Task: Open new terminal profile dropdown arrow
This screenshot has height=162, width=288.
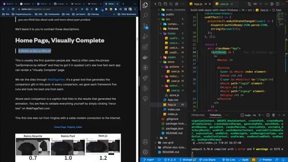Action: tap(263, 115)
